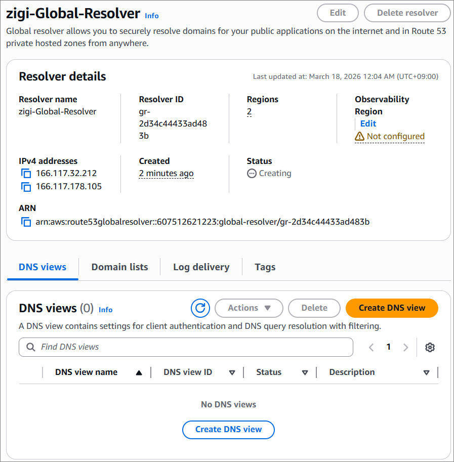
Task: Open DNS views table preferences gear
Action: pos(430,347)
